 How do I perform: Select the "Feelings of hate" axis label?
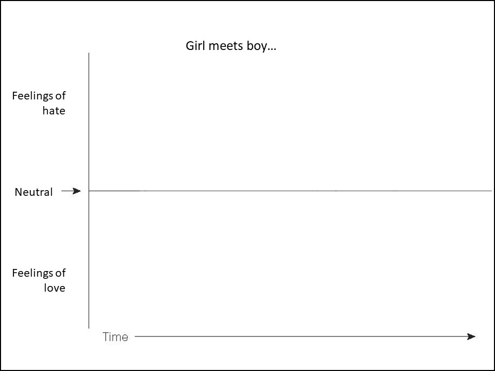(39, 103)
